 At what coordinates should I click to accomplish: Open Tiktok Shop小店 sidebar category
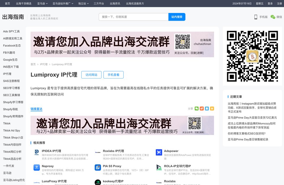coord(13,137)
